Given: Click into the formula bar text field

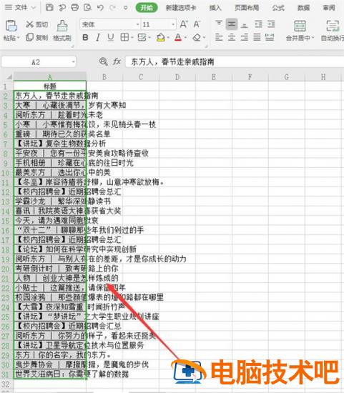Looking at the screenshot, I should 235,61.
